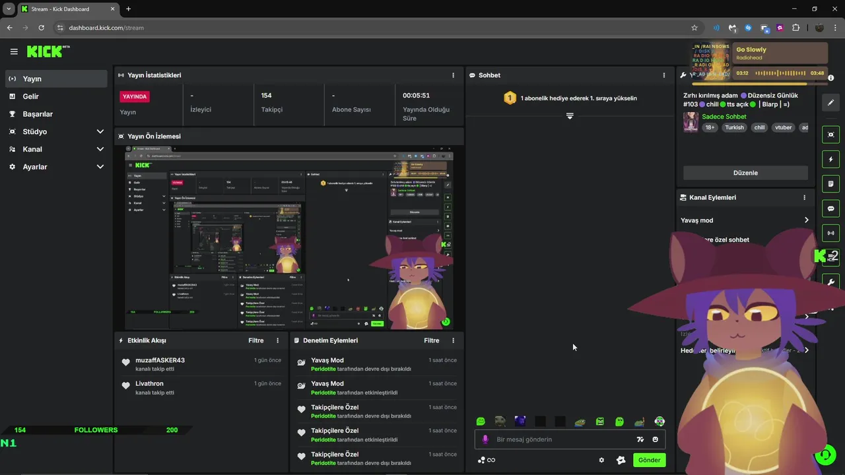Viewport: 845px width, 475px height.
Task: Click the Kick logo
Action: (45, 51)
